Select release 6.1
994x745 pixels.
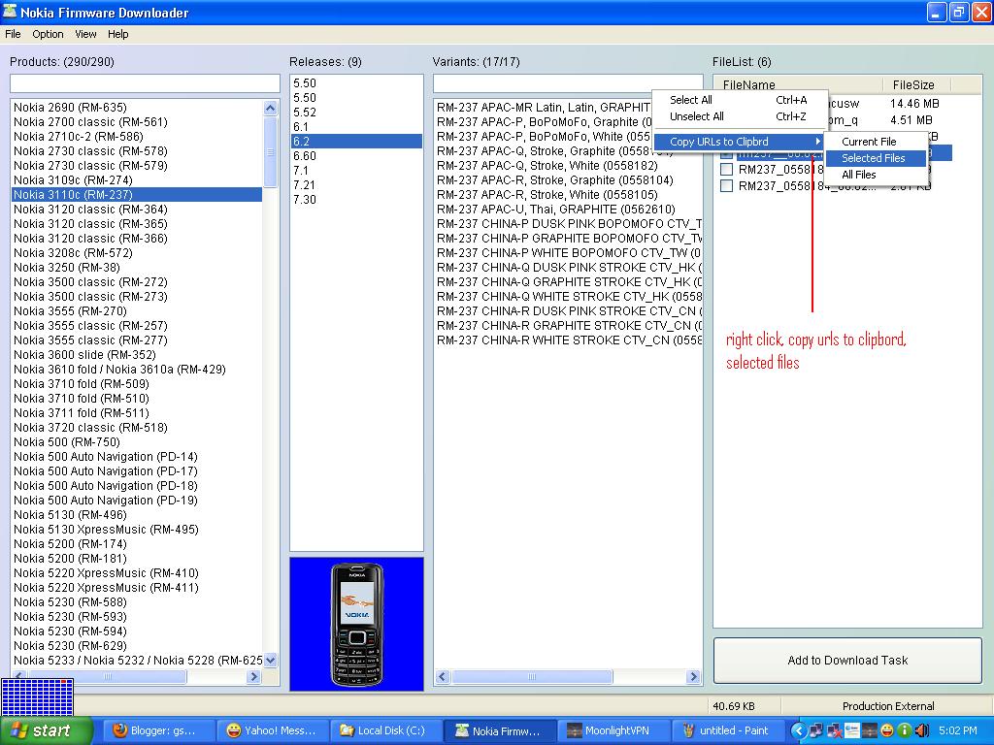[356, 127]
